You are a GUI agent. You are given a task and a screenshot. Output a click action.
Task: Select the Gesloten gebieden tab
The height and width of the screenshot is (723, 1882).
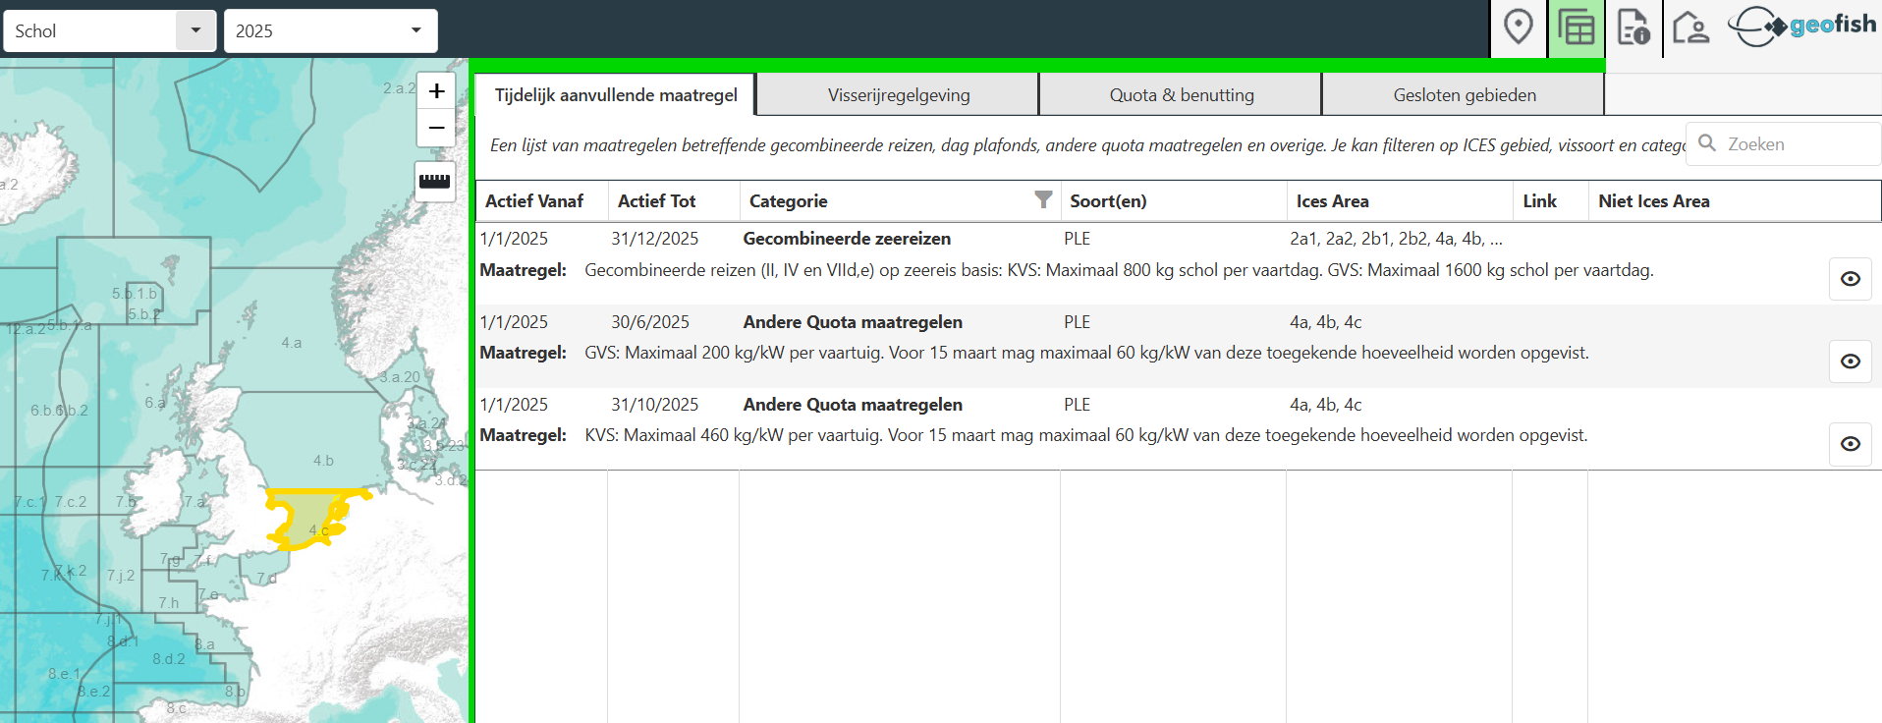pyautogui.click(x=1464, y=95)
